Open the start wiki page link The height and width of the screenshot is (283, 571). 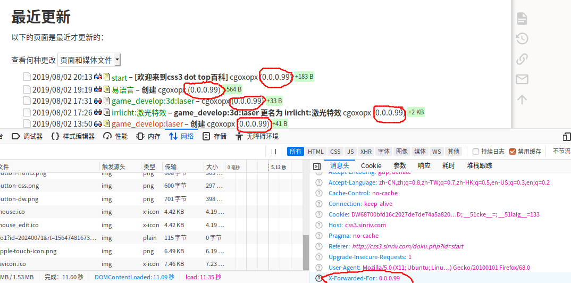coord(120,78)
